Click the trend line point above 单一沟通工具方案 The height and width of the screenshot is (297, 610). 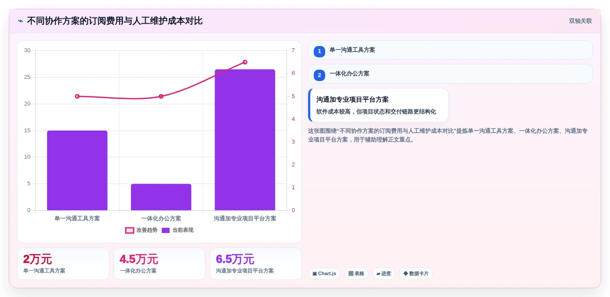pos(77,96)
